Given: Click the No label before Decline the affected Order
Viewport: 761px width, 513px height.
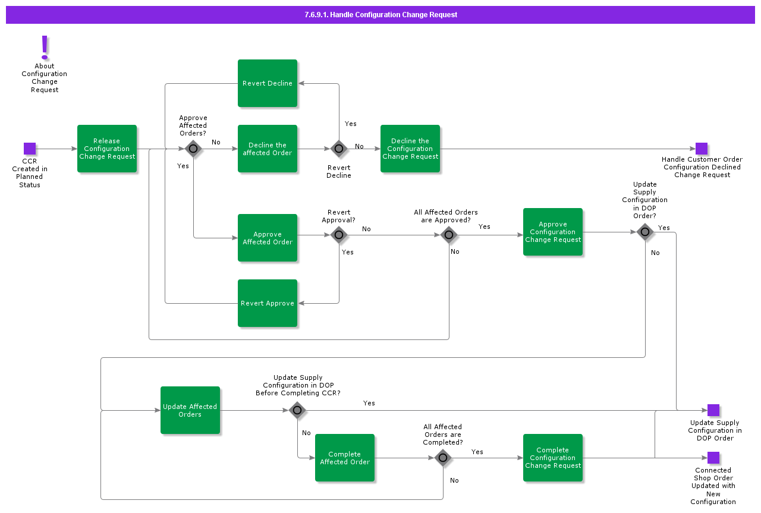Looking at the screenshot, I should coord(216,142).
